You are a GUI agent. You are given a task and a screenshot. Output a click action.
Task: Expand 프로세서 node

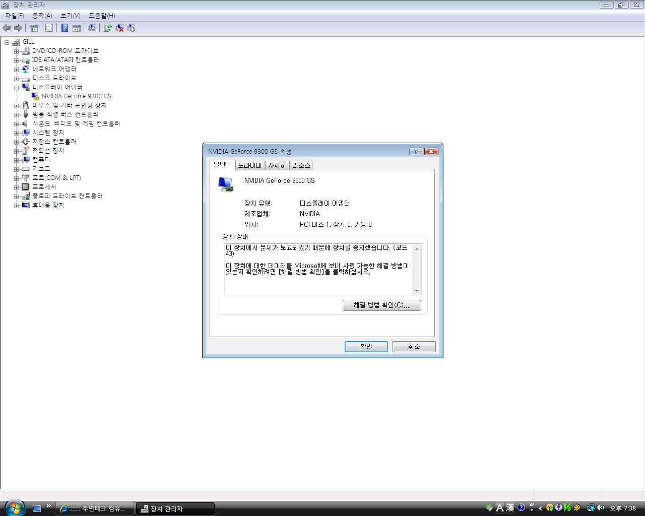coord(16,187)
